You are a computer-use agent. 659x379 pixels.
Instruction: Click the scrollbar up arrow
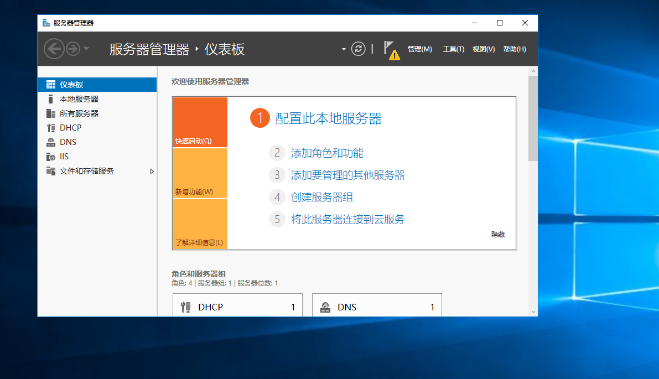(x=533, y=71)
